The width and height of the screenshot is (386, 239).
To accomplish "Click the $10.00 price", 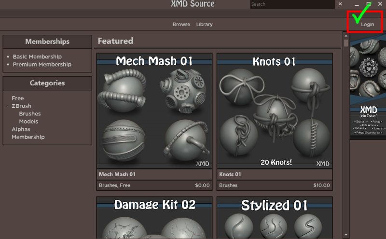I will [321, 185].
